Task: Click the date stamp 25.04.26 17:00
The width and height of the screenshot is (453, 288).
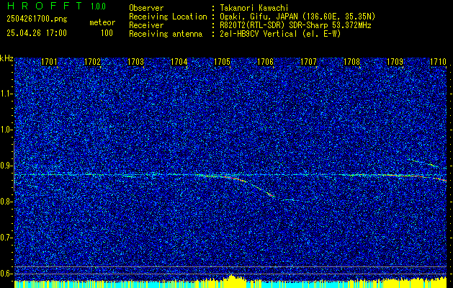Action: 37,33
